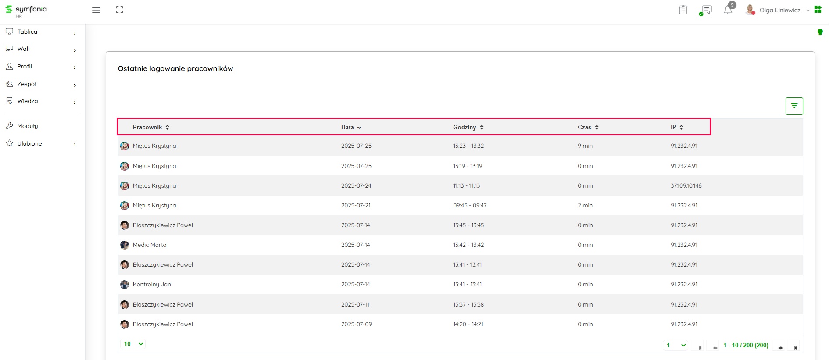The image size is (829, 360).
Task: Toggle fullscreen mode icon
Action: click(x=119, y=10)
